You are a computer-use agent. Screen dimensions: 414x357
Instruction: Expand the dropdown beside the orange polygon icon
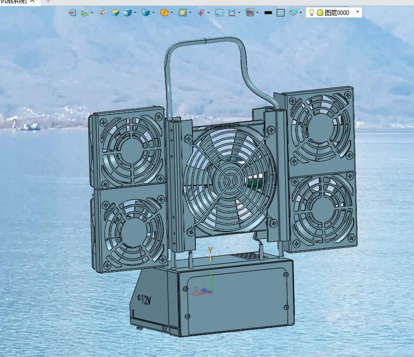172,12
